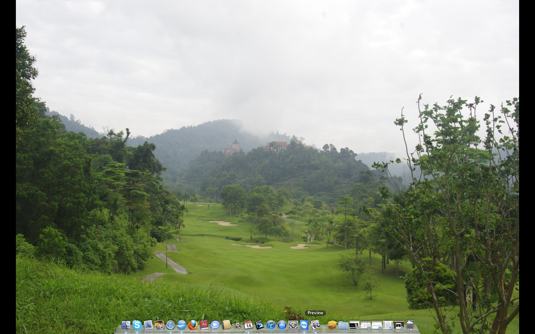
Task: Open OpenOffice seagull icon
Action: [182, 325]
